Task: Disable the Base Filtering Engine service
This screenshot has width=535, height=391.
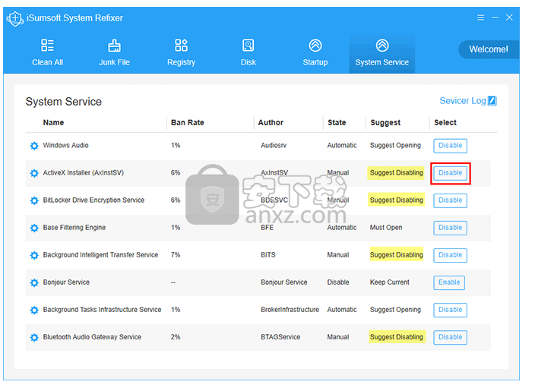Action: [x=450, y=228]
